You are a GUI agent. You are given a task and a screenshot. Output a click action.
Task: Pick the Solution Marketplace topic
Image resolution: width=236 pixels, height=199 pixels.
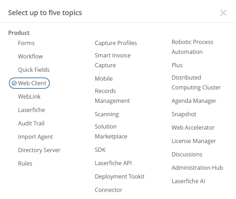[x=111, y=131]
